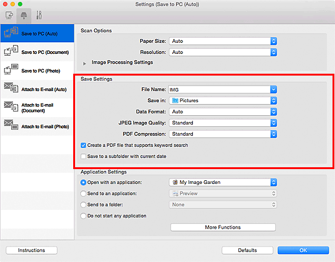This screenshot has width=335, height=262.
Task: Expand Image Processing Settings disclosure triangle
Action: click(x=84, y=63)
